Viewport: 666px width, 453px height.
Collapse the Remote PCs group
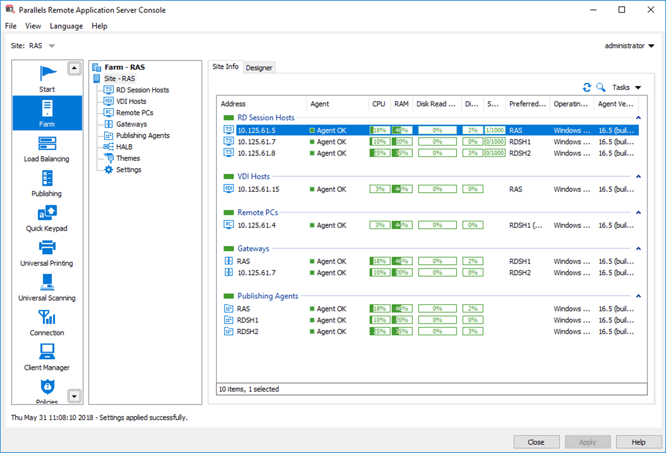click(x=638, y=213)
